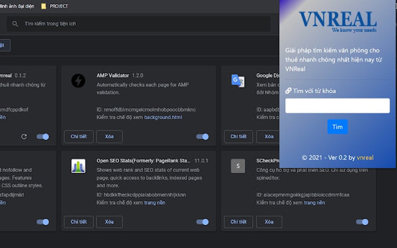Click Xóa for SCheckPro extension
Screen dimensions: 397x248
click(269, 222)
